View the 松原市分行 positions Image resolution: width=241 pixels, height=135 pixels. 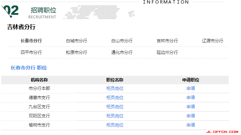click(77, 53)
